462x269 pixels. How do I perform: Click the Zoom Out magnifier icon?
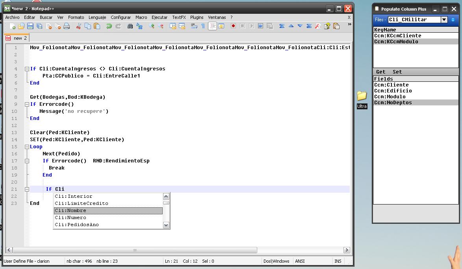point(161,26)
